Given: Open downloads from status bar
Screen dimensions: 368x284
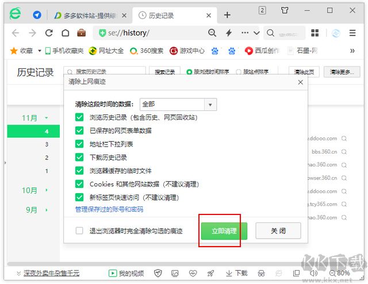Looking at the screenshot, I should (x=236, y=273).
